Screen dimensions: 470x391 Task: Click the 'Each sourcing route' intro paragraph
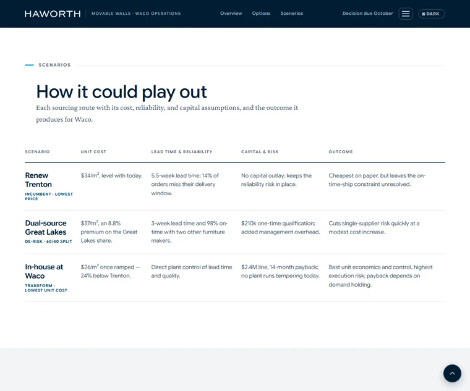point(167,114)
